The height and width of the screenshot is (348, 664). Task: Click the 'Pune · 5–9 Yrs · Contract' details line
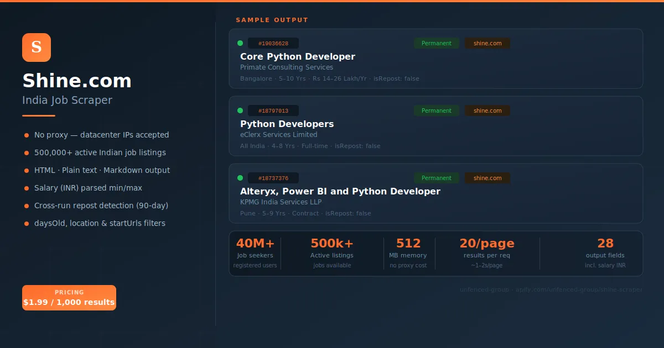pos(305,213)
